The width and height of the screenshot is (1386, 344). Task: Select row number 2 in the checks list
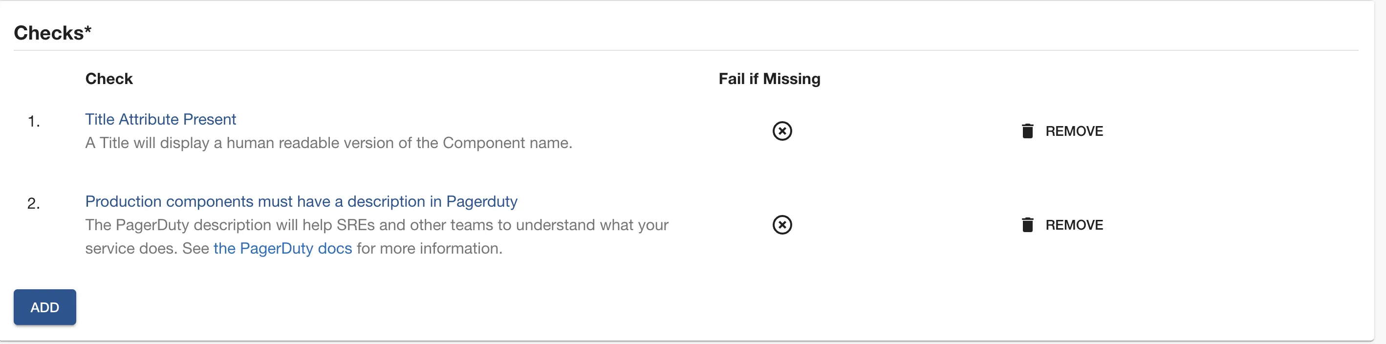tap(33, 203)
